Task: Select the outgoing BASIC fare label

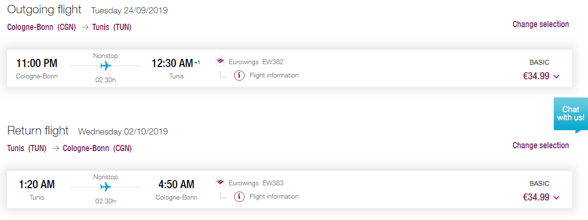Action: pos(539,62)
